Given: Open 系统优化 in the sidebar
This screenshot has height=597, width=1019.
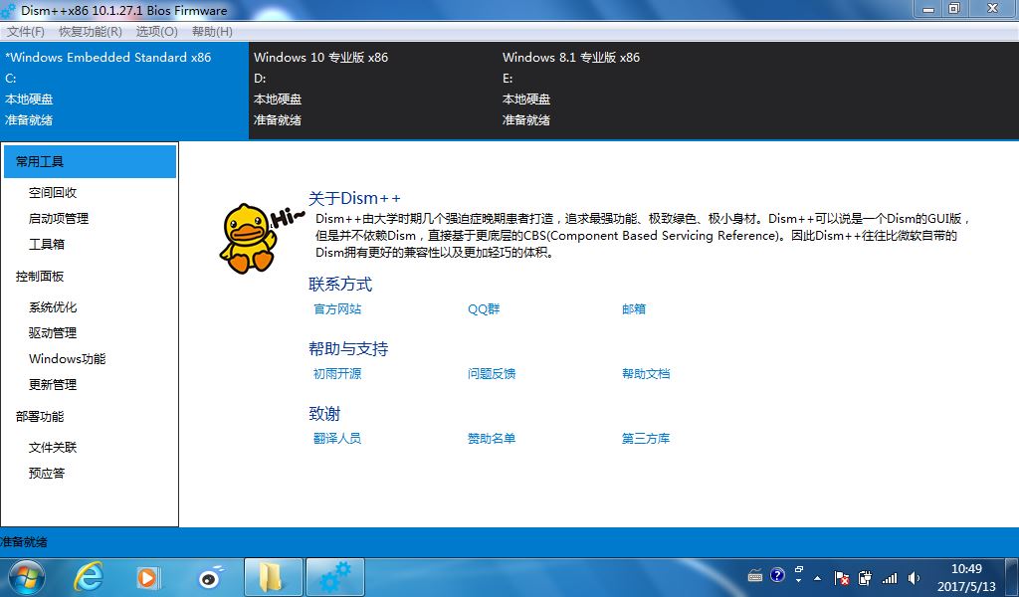Looking at the screenshot, I should [53, 307].
